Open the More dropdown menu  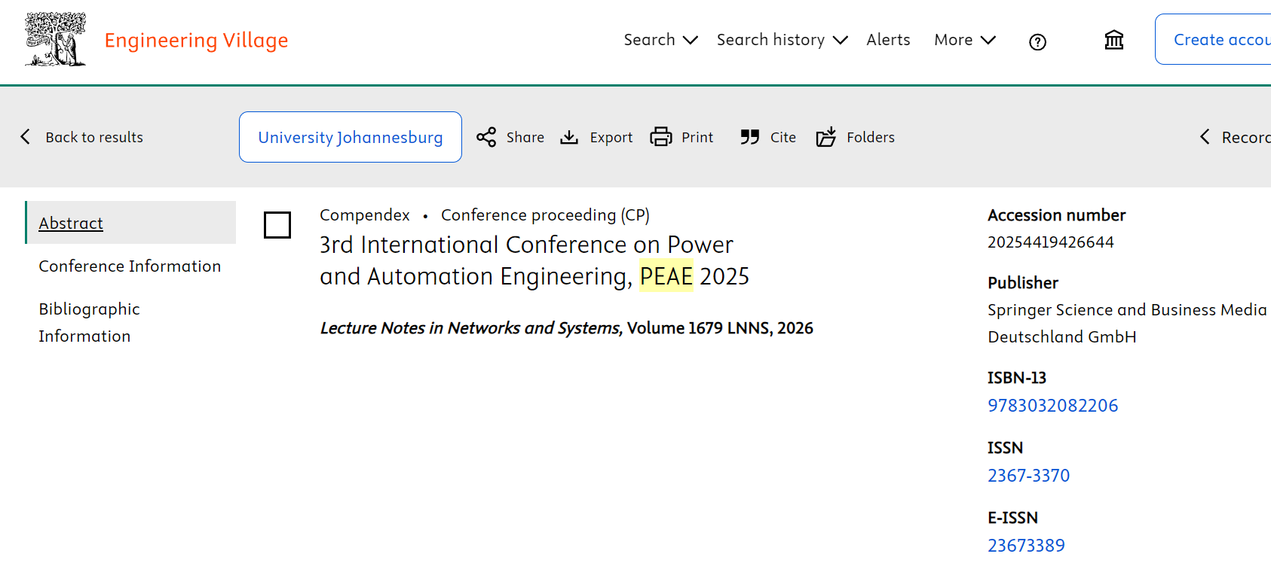pos(964,40)
